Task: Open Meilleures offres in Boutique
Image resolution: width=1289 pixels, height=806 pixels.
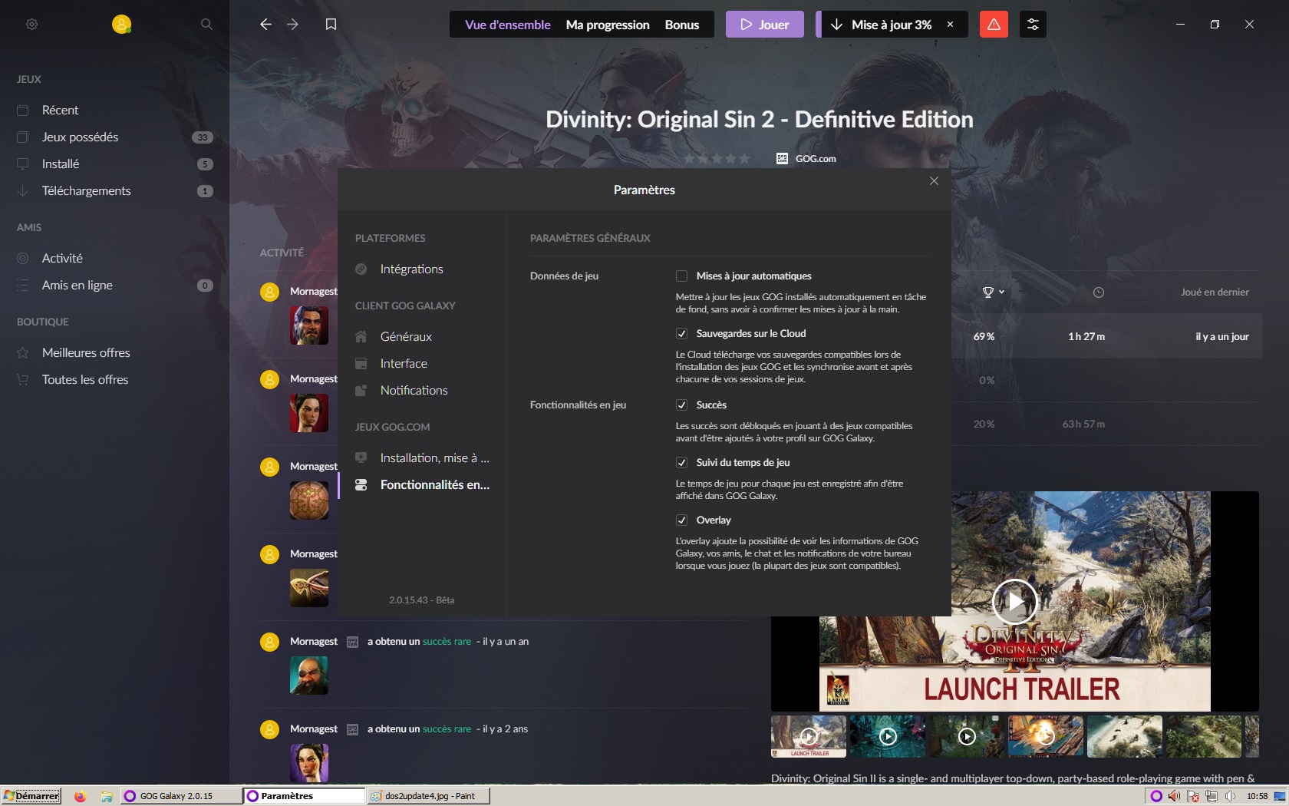Action: coord(86,352)
